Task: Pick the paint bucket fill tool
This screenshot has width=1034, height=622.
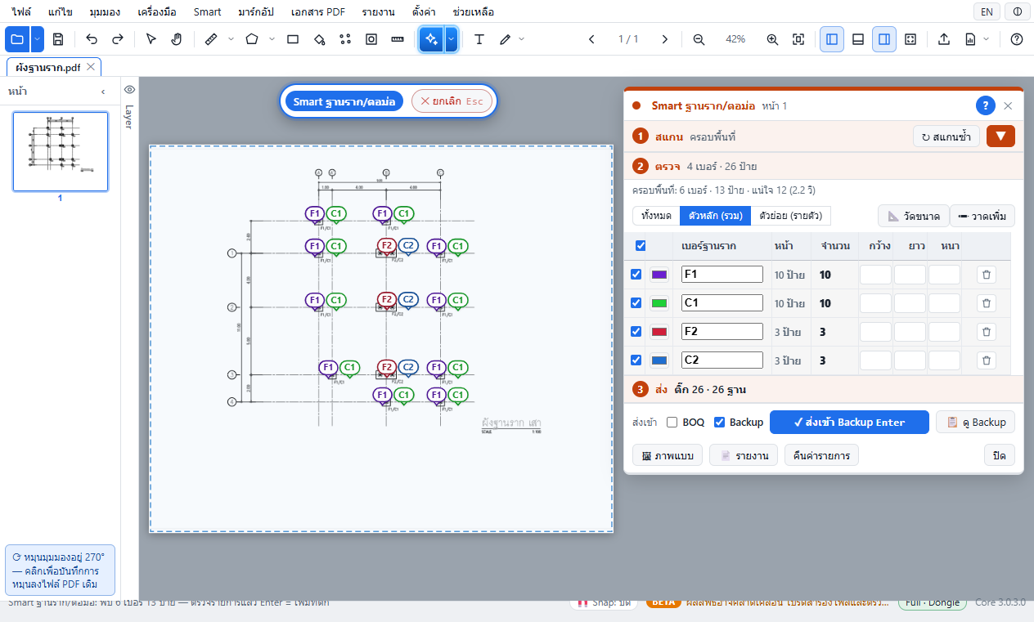Action: pos(319,39)
